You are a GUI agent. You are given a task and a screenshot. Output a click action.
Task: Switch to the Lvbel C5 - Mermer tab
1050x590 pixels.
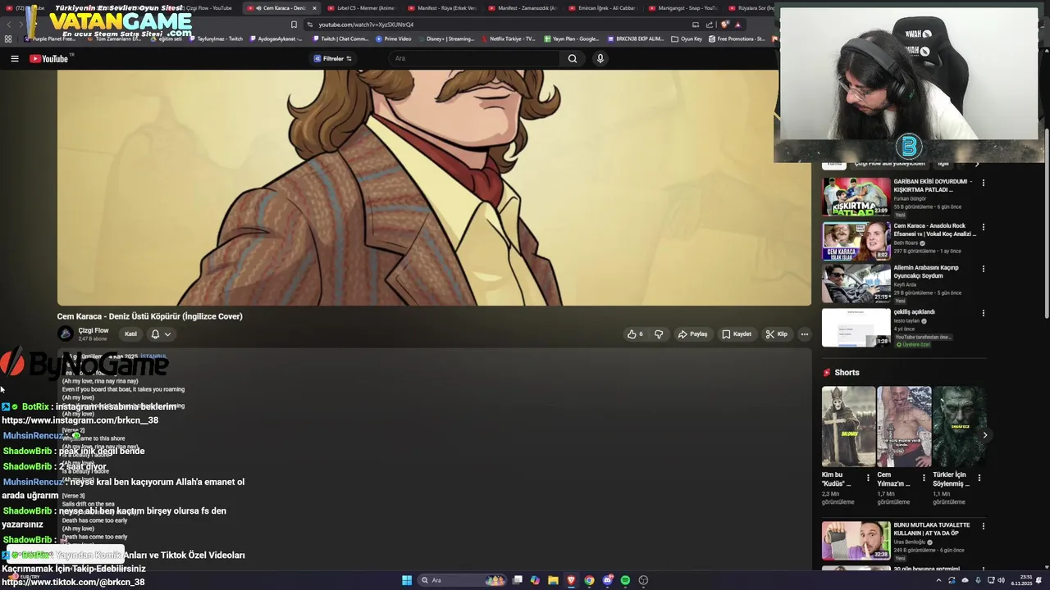point(361,8)
